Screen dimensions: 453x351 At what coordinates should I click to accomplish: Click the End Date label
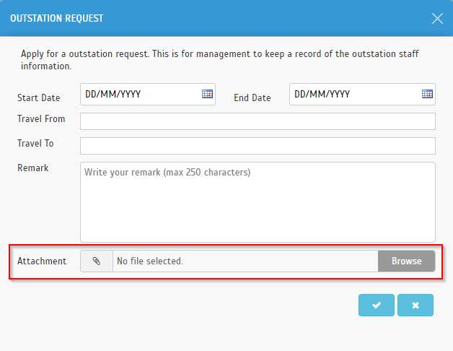252,97
